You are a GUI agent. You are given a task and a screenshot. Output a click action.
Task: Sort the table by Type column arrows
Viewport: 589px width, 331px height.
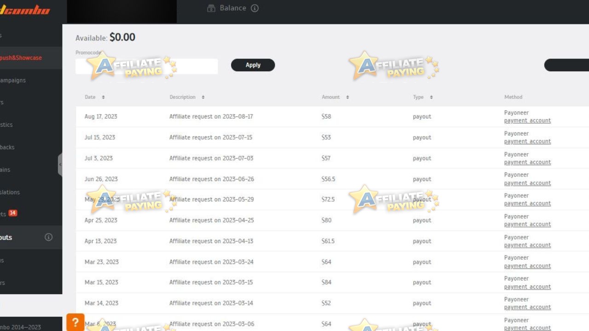[431, 97]
